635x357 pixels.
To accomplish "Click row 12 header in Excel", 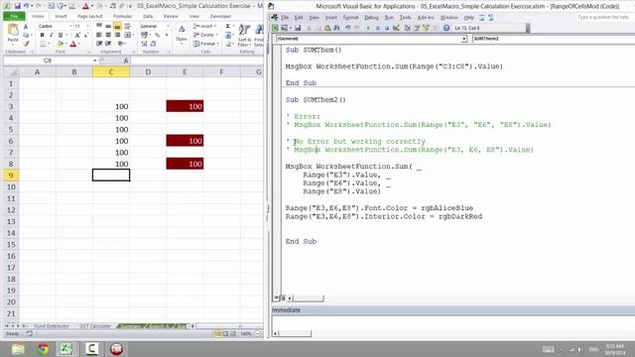I will point(11,210).
